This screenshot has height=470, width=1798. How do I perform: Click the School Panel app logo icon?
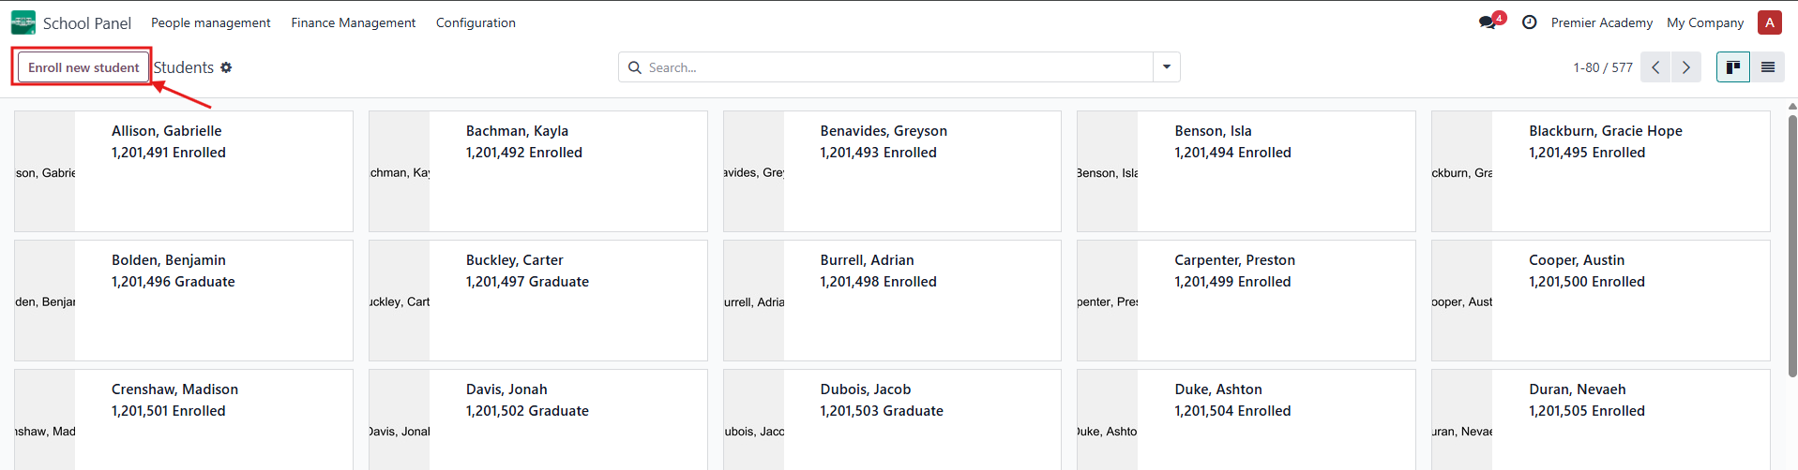[x=23, y=22]
